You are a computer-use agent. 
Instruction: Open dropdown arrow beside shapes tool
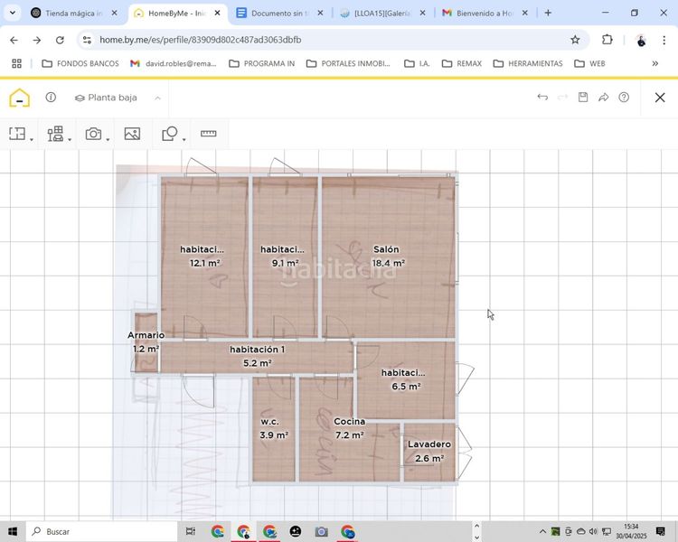tap(184, 139)
